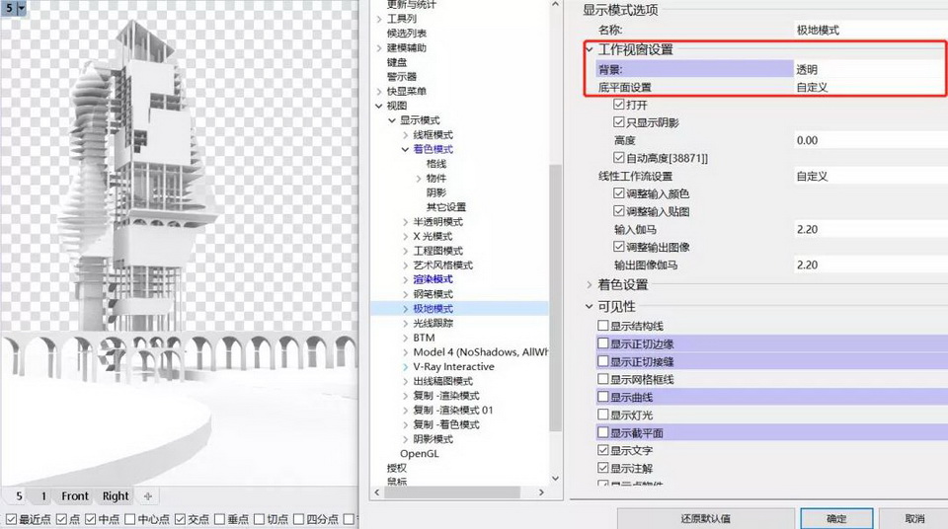Collapse the 着色模式 tree node

point(405,149)
